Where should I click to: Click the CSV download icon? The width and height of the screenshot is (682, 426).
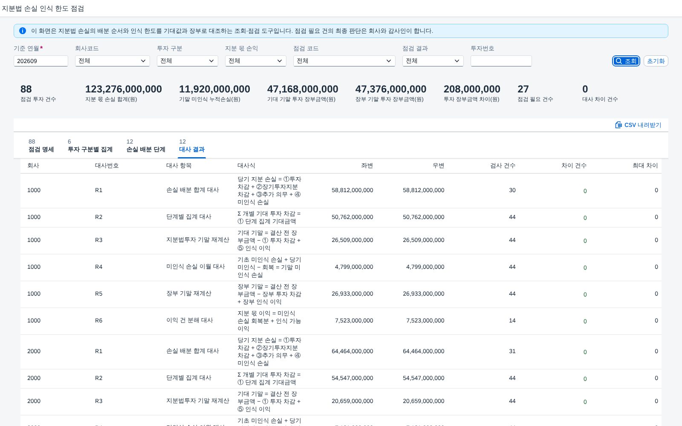point(618,125)
